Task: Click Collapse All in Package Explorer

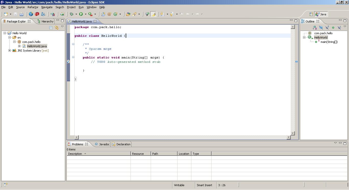Action: click(51, 28)
